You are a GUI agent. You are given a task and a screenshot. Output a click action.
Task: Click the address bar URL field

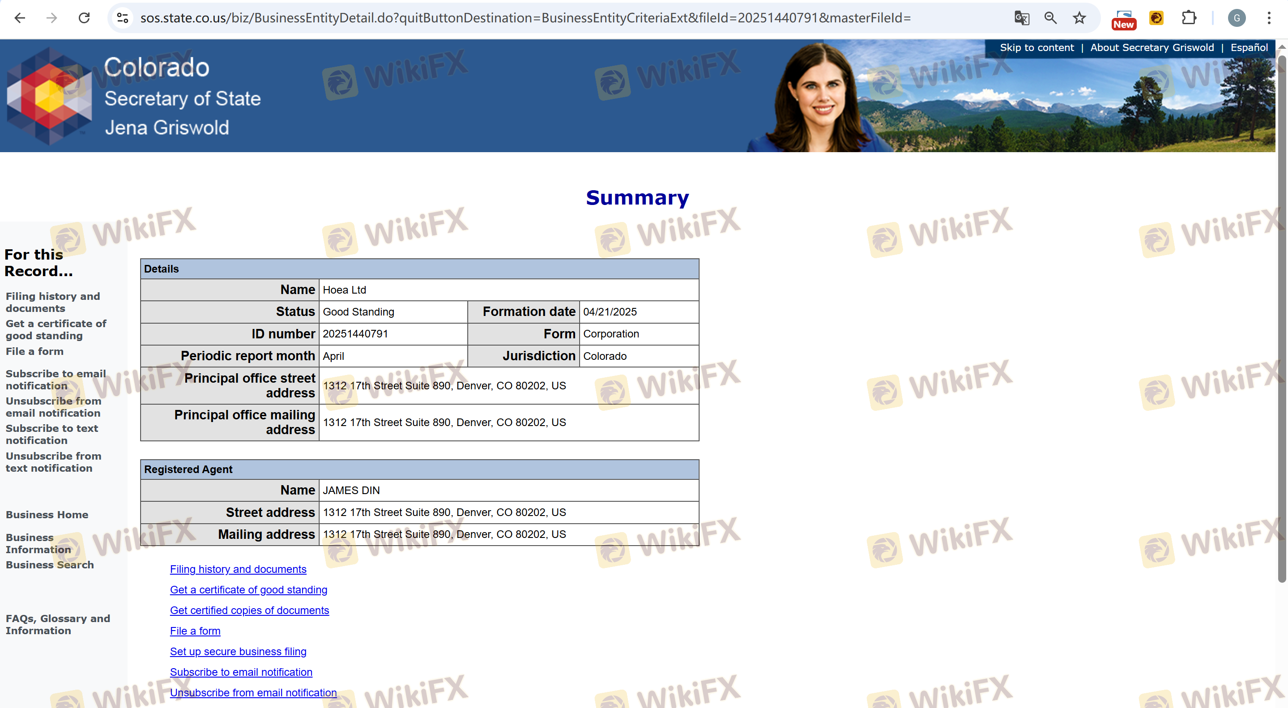525,18
